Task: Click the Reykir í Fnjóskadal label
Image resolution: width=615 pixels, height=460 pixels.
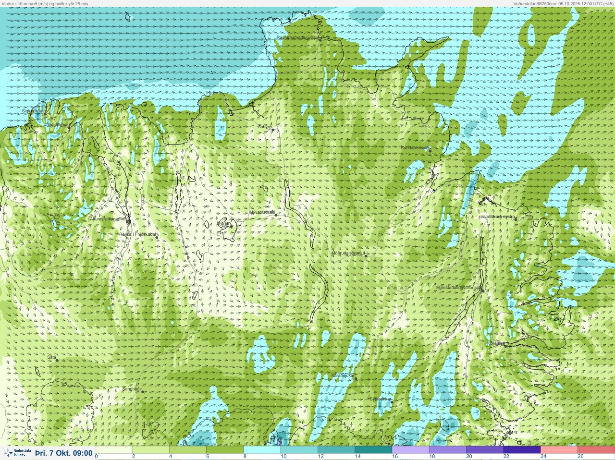Action: 137,234
